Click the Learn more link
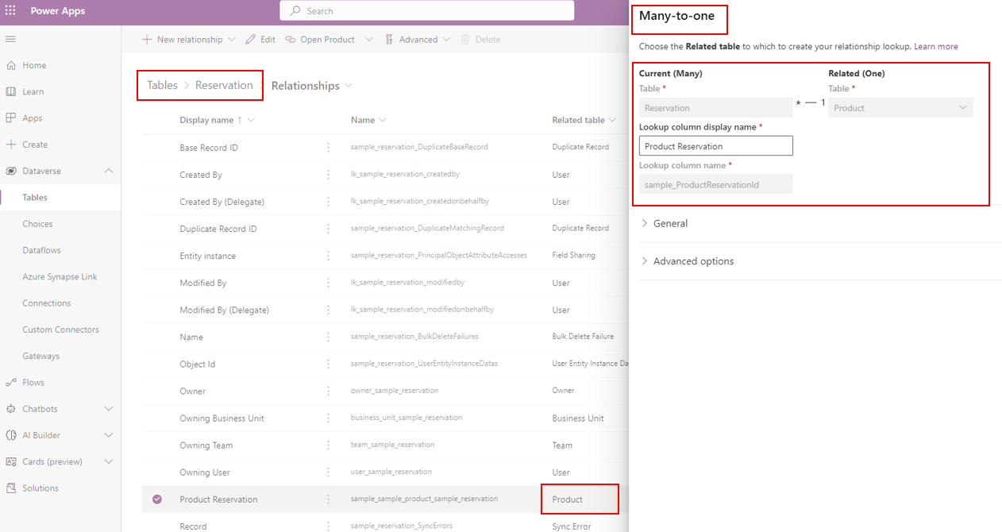Image resolution: width=1002 pixels, height=532 pixels. pyautogui.click(x=936, y=46)
